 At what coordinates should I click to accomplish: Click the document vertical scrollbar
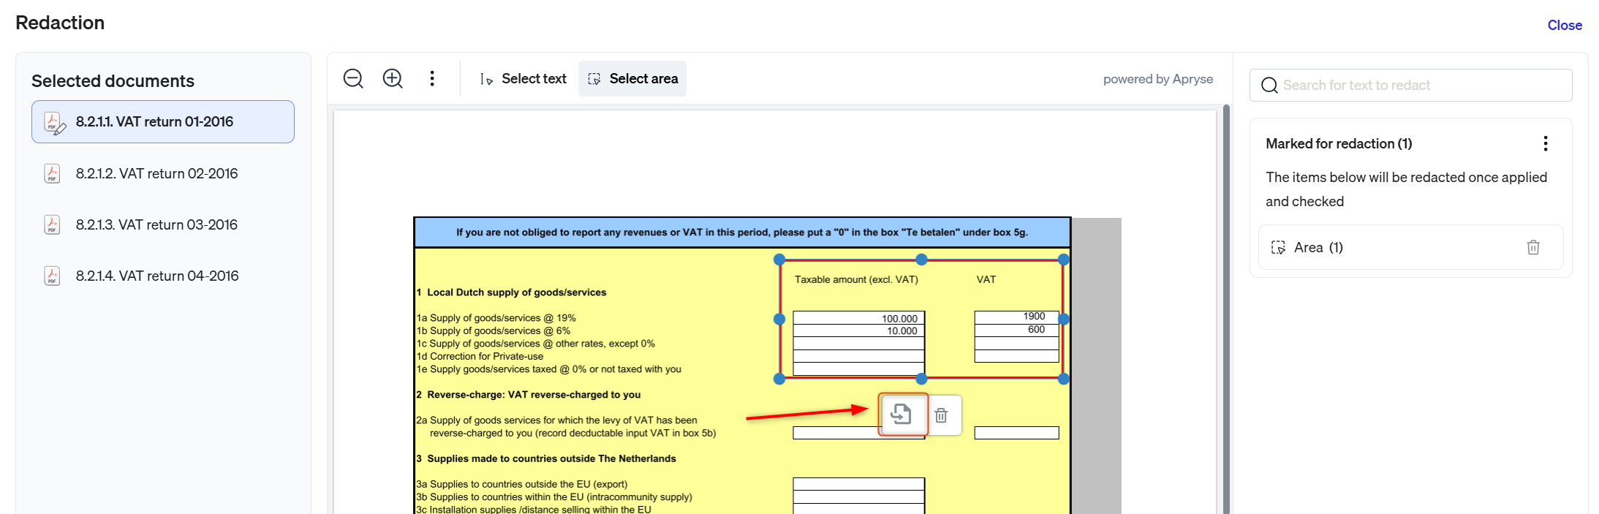(1226, 309)
